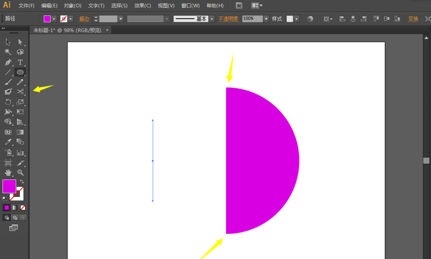Select the Eyedropper tool
The image size is (431, 259).
[8, 142]
